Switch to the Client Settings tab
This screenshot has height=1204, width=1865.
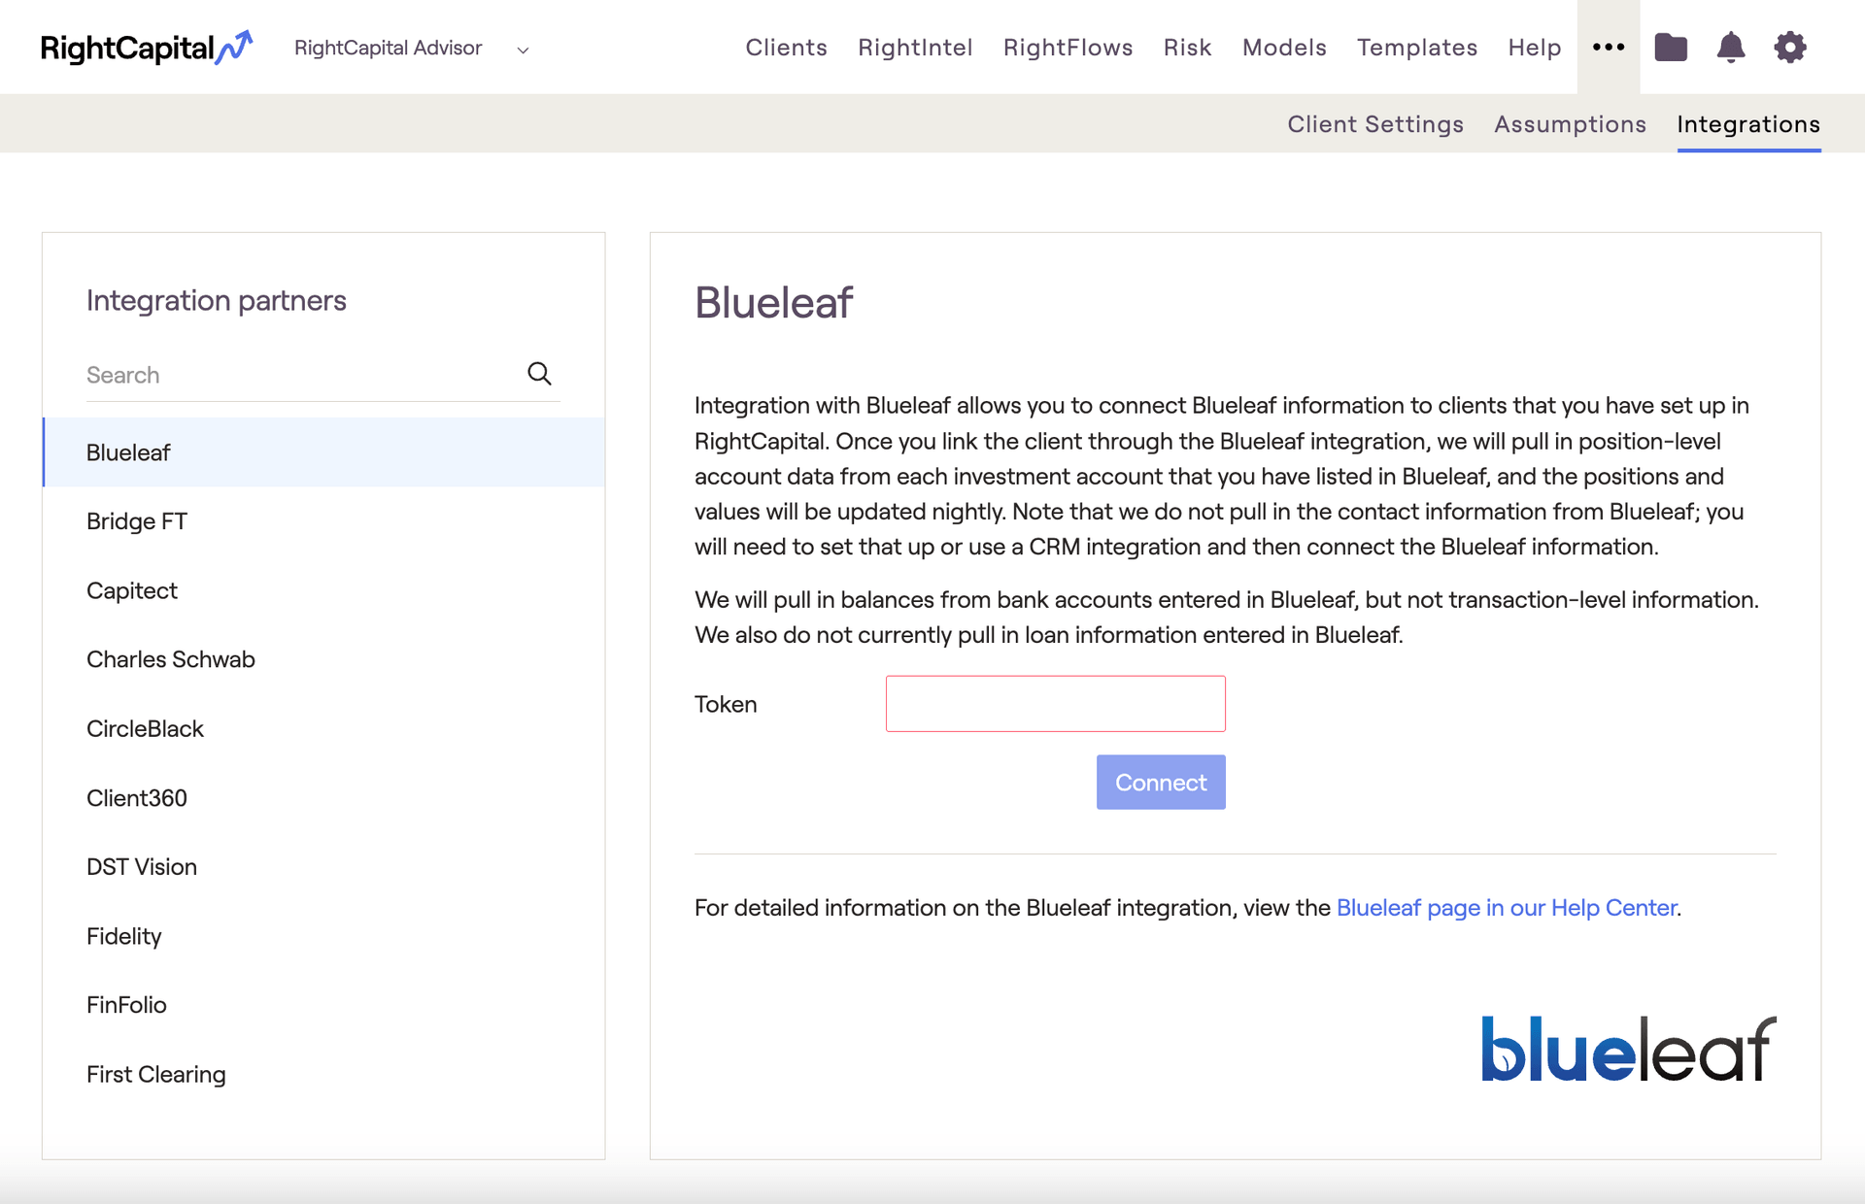coord(1374,124)
